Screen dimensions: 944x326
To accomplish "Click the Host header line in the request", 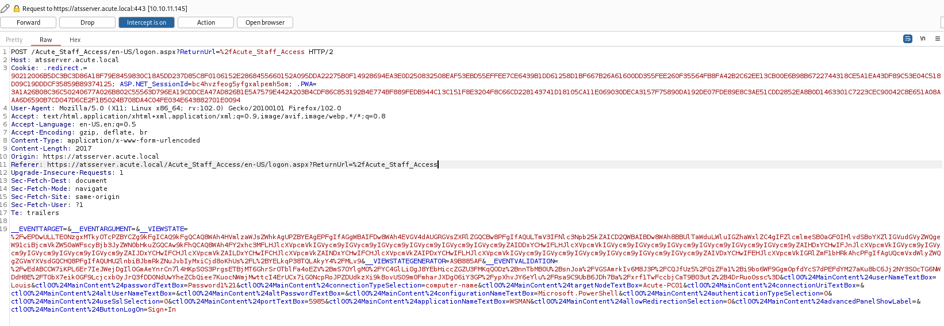I will (x=65, y=60).
